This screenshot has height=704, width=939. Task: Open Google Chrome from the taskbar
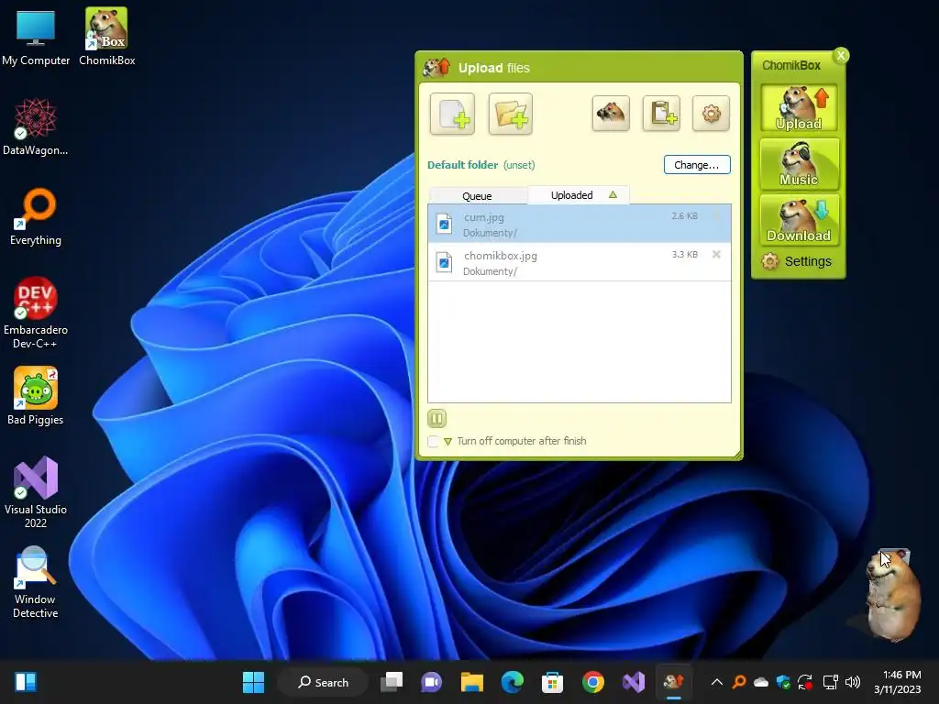click(x=593, y=682)
